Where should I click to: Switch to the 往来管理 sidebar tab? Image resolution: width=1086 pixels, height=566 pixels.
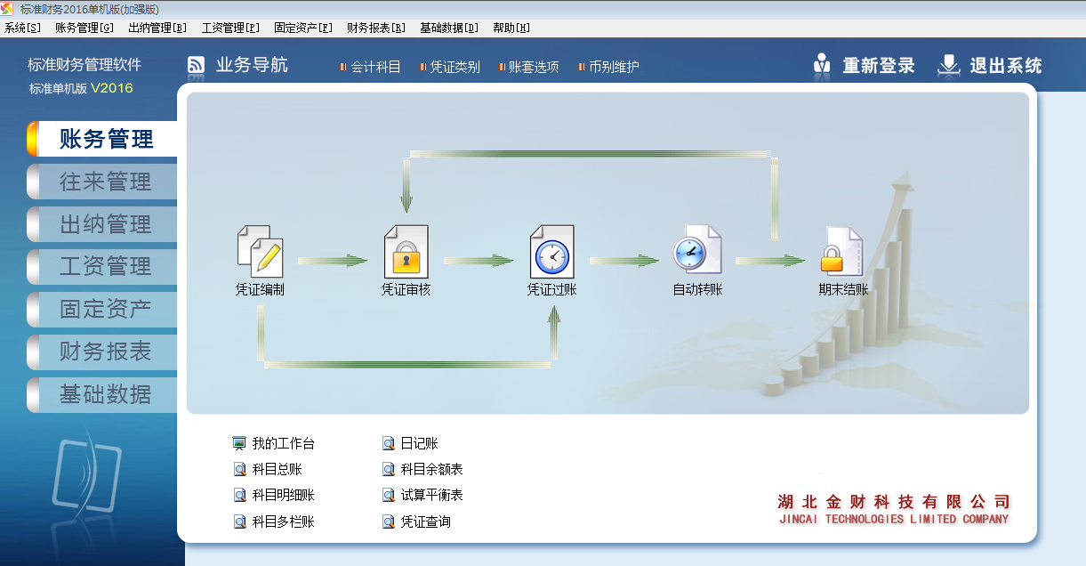tap(105, 182)
